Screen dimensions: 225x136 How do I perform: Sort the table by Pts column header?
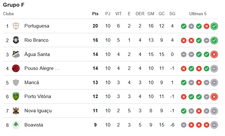click(x=95, y=14)
